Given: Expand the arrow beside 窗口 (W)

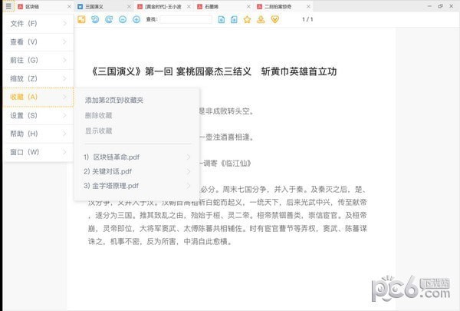Looking at the screenshot, I should 65,152.
